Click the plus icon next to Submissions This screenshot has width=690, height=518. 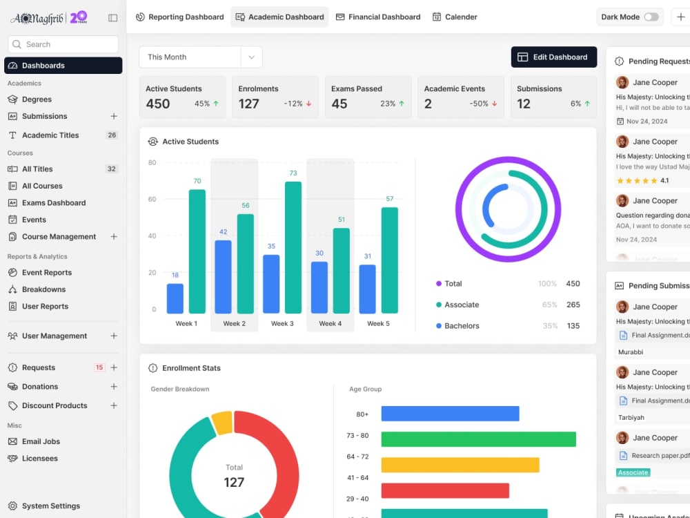pyautogui.click(x=114, y=116)
